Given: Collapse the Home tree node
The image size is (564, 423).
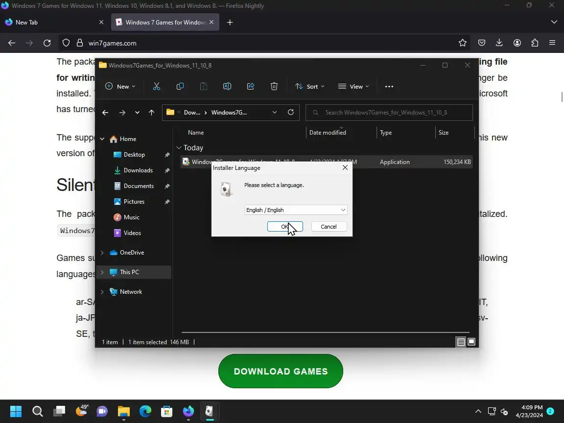Looking at the screenshot, I should (x=102, y=139).
